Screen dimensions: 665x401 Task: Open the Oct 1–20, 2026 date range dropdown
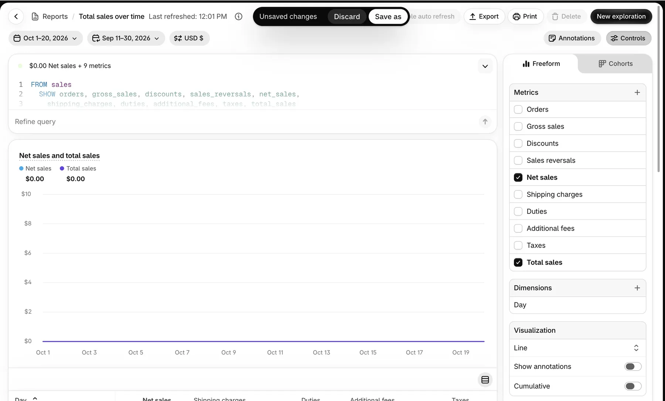[x=45, y=38]
